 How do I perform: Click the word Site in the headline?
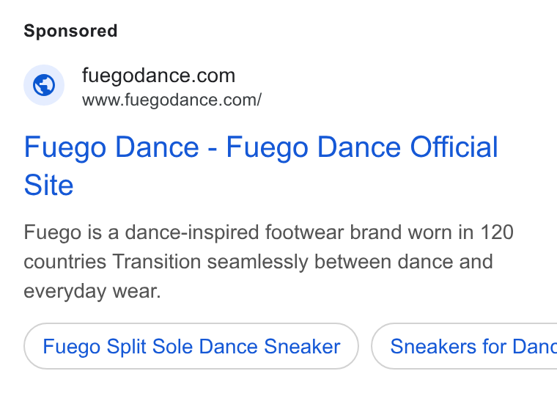point(48,185)
